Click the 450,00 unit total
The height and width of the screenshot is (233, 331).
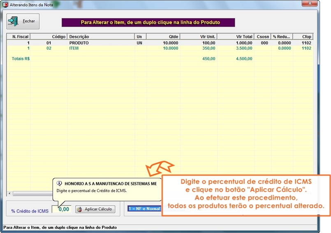click(209, 58)
